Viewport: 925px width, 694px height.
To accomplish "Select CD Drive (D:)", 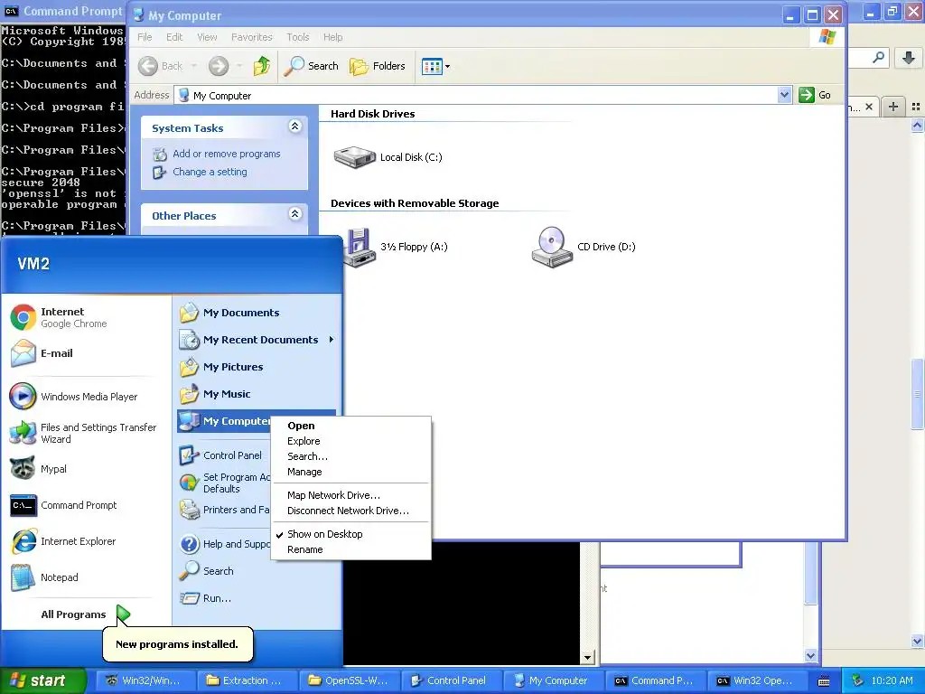I will pyautogui.click(x=584, y=247).
